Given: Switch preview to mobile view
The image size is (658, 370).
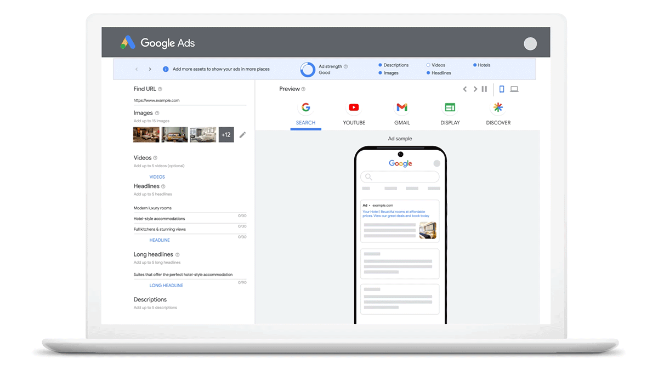Looking at the screenshot, I should [502, 89].
